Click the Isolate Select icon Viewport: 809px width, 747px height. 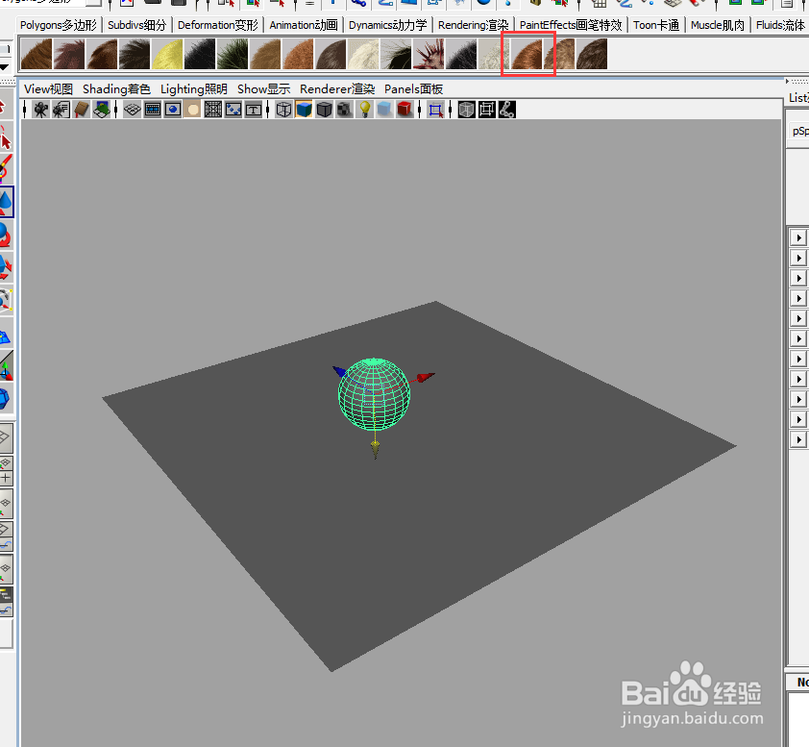(x=435, y=110)
